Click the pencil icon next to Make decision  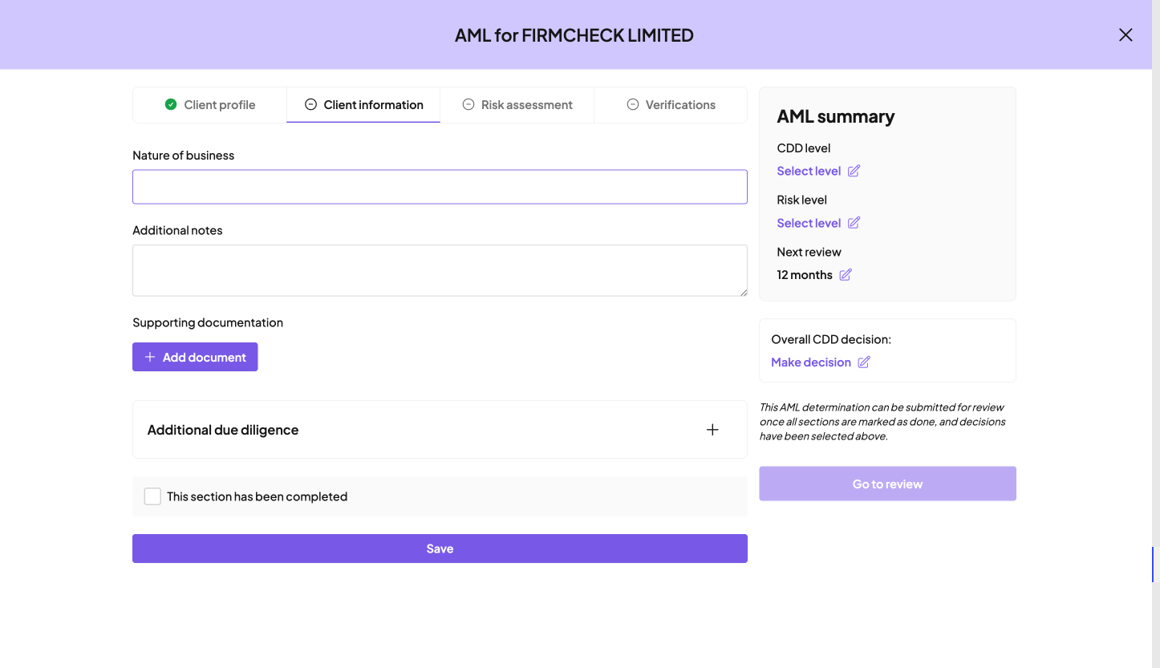(864, 362)
